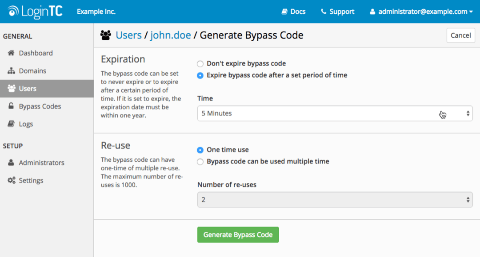Open Settings under Setup
This screenshot has height=257, width=480.
click(47, 180)
